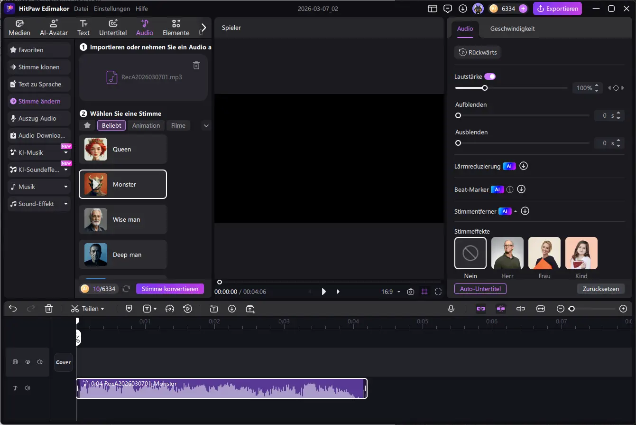636x425 pixels.
Task: Click the Stimme konvertieren button
Action: click(x=170, y=289)
